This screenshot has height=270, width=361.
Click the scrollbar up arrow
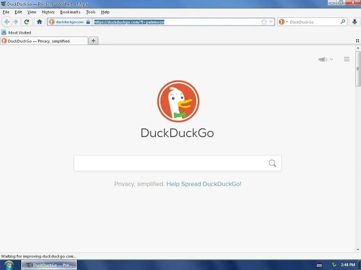(358, 48)
